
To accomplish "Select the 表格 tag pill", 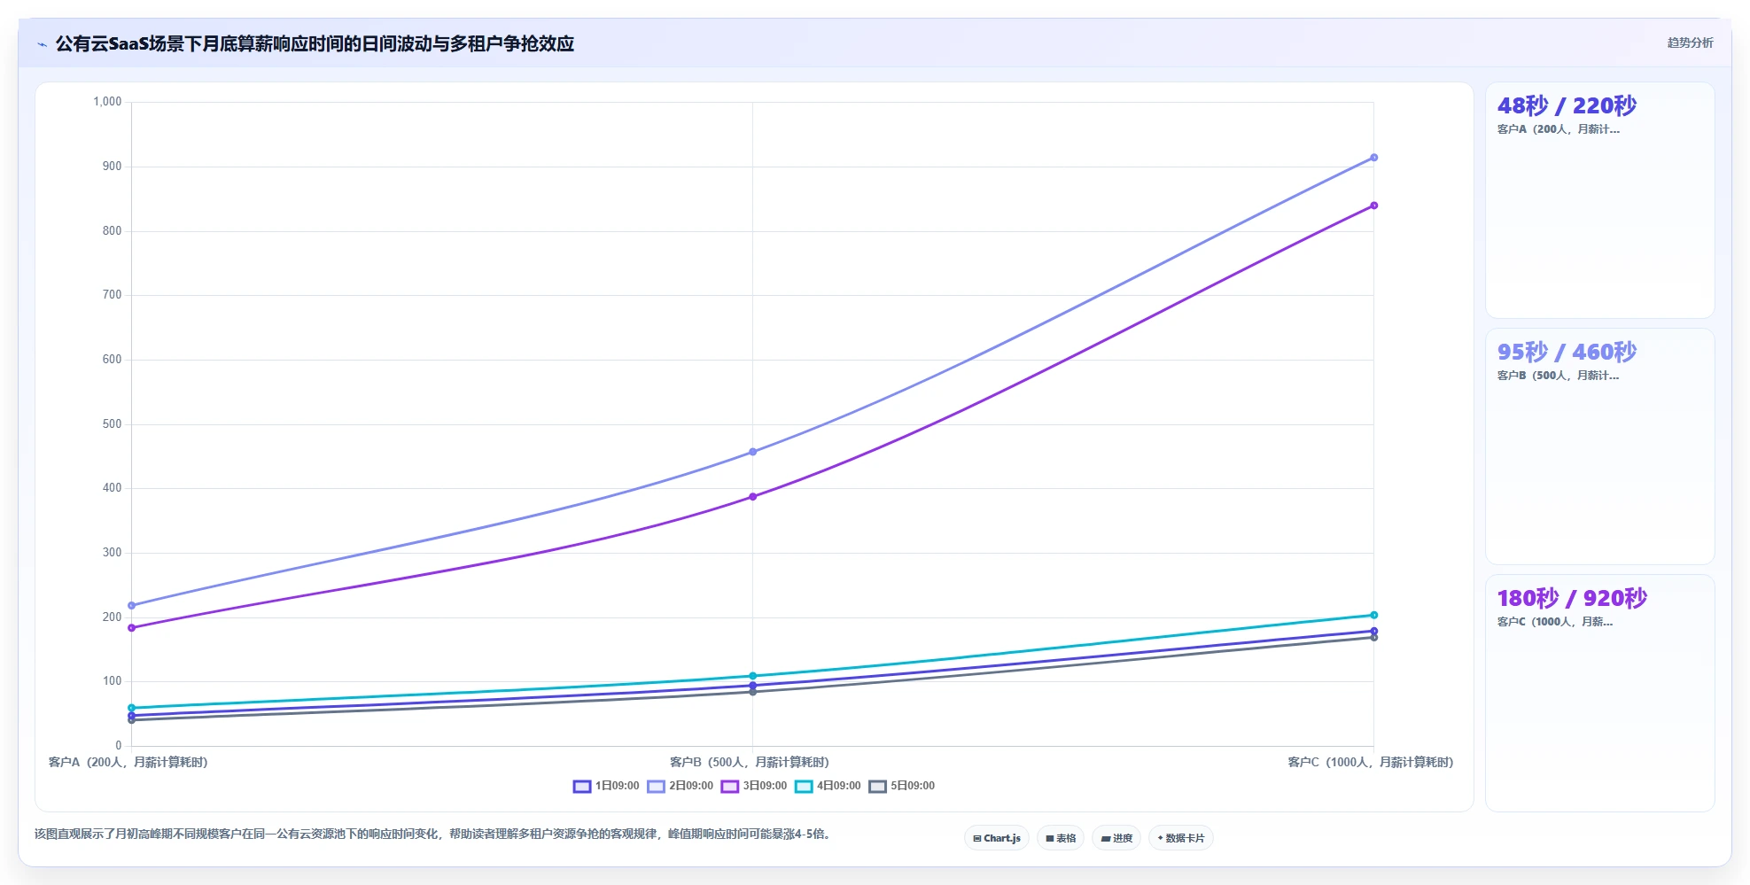I will 1061,838.
